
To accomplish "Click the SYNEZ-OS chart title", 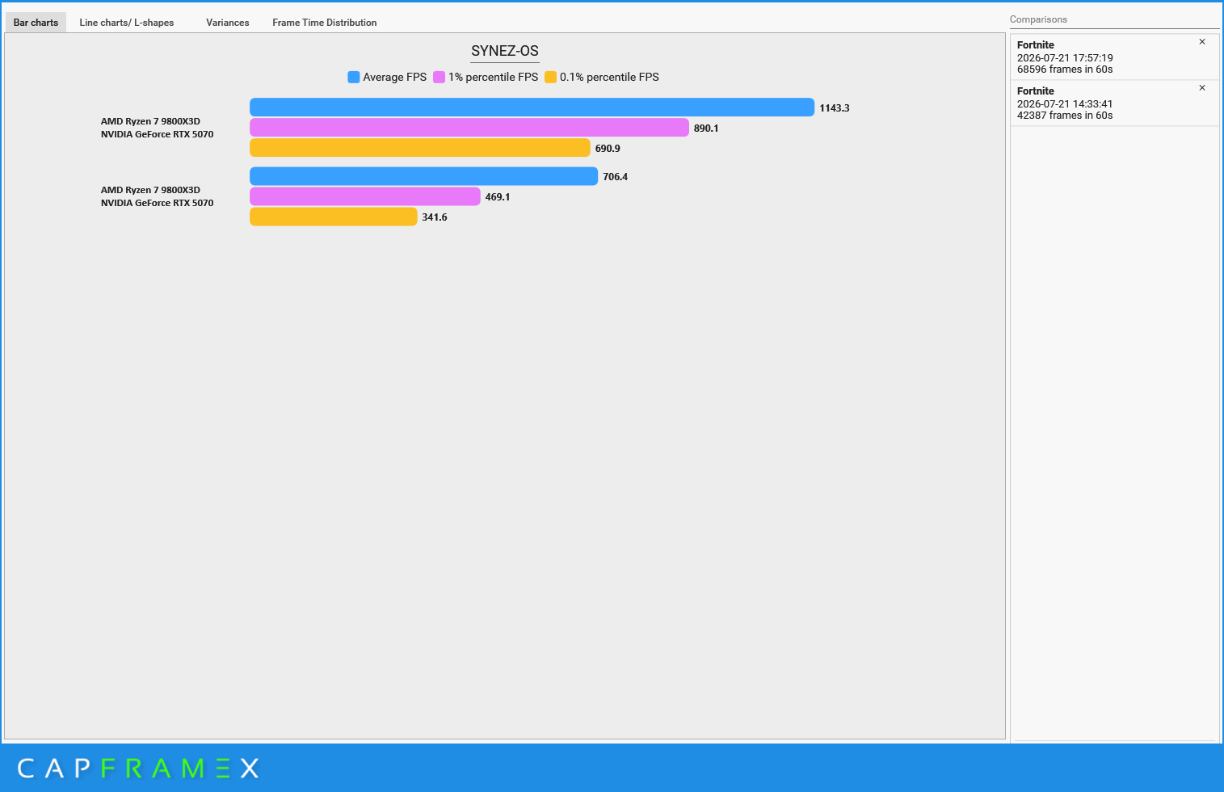I will [505, 51].
